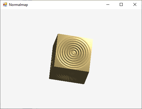Screen dimensions: 142x109
Task: Maximize the Normalmap window
Action: point(121,4)
